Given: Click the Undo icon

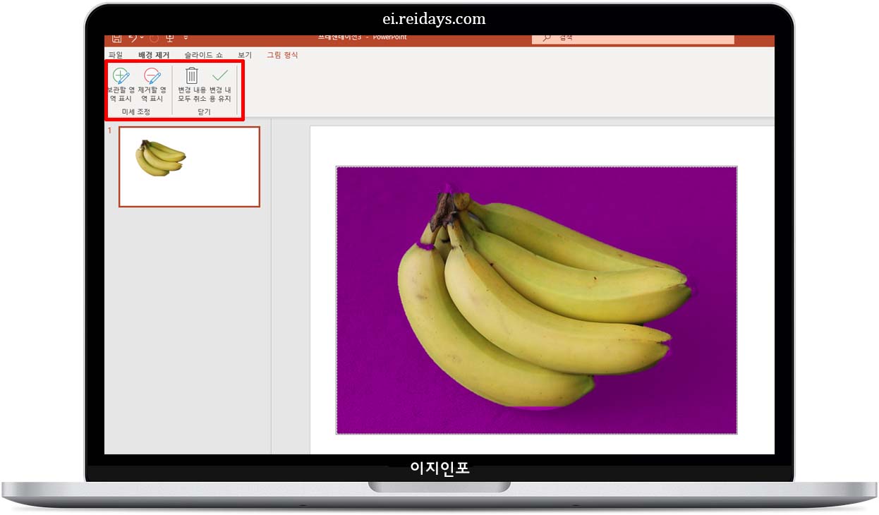Looking at the screenshot, I should tap(133, 37).
